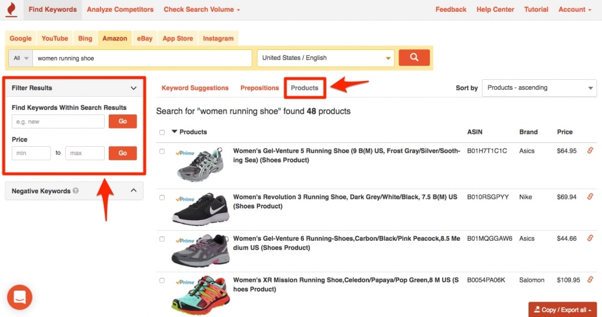Collapse the Filter Results panel

133,88
